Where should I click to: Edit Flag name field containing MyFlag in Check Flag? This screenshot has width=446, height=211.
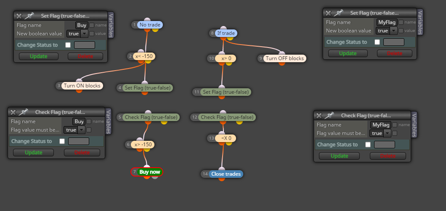point(381,125)
